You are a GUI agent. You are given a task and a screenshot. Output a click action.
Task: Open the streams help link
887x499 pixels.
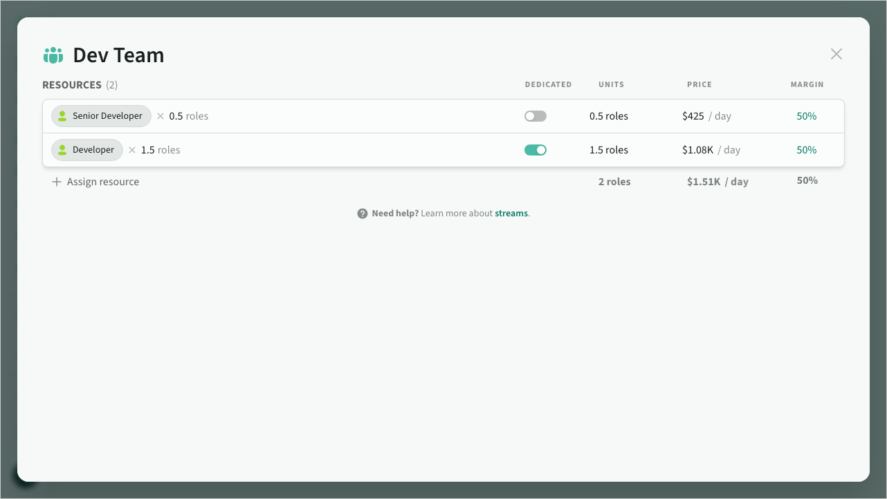click(511, 214)
